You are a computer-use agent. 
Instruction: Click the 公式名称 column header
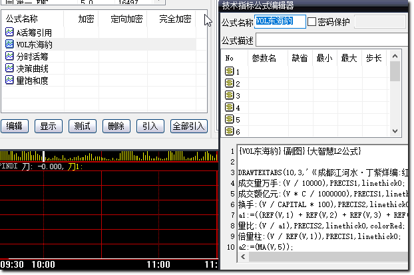tap(22, 19)
